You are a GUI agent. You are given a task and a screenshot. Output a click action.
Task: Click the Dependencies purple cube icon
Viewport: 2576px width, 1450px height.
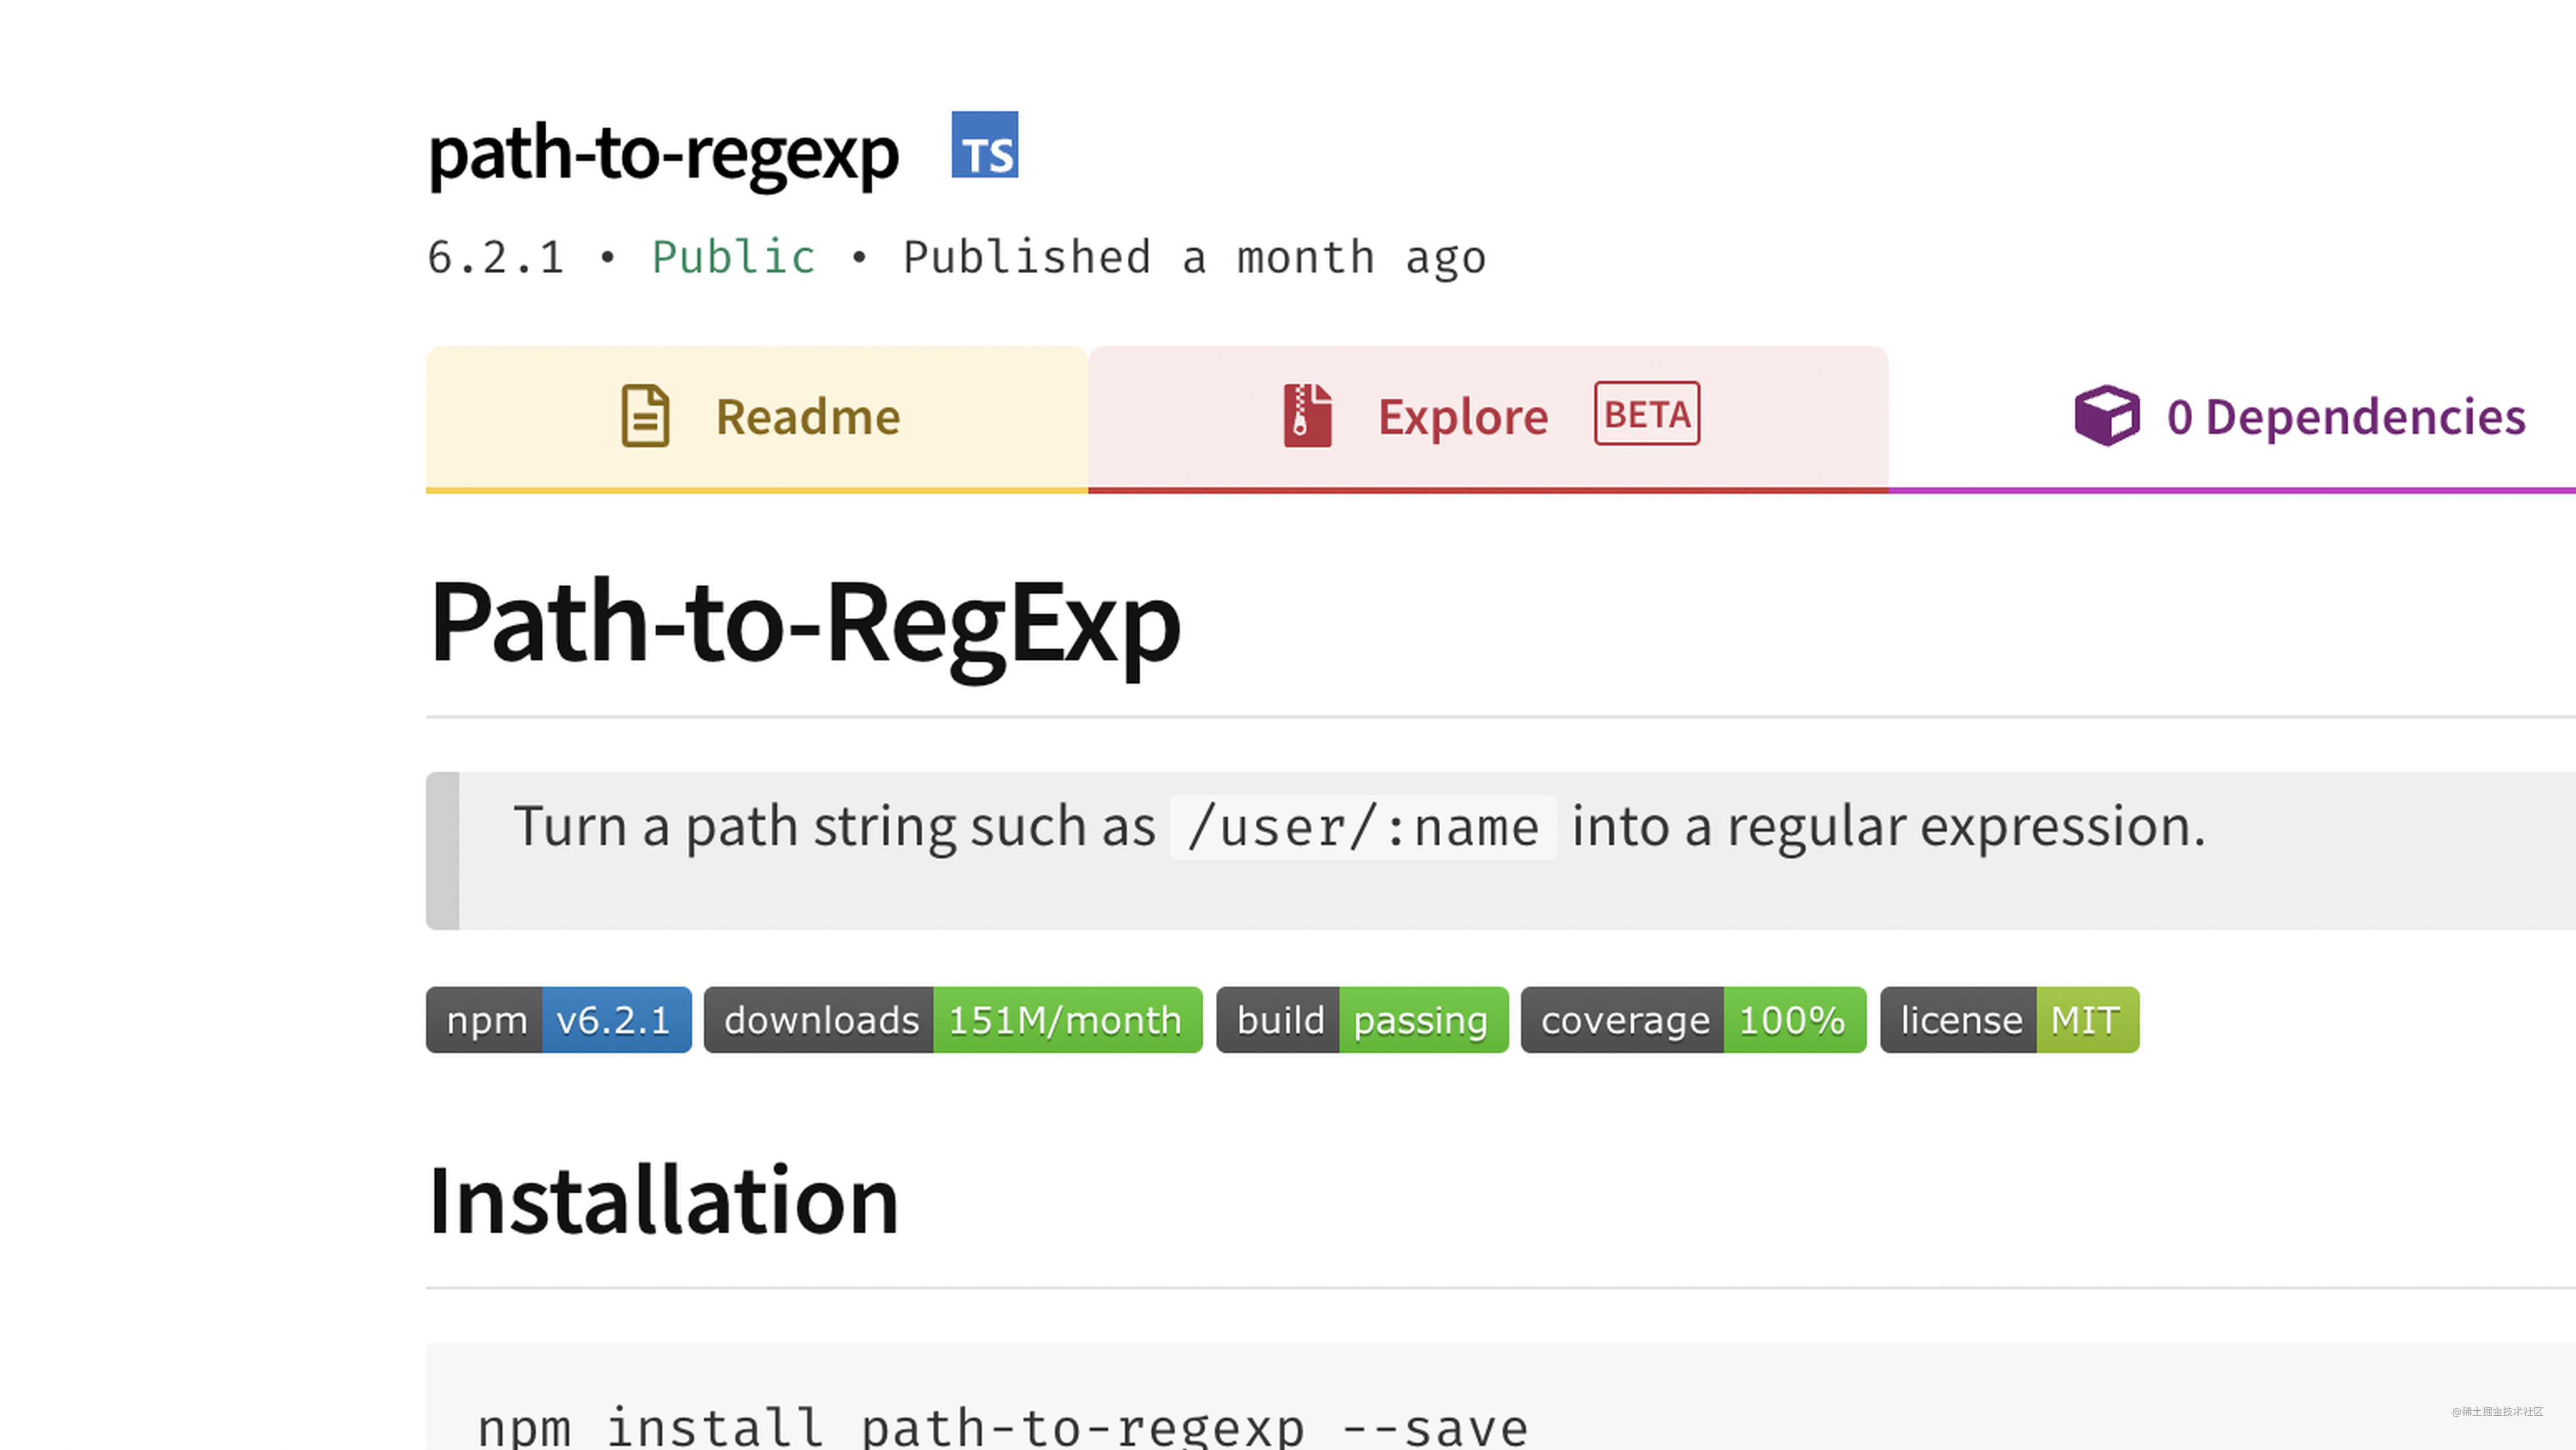pos(2107,415)
